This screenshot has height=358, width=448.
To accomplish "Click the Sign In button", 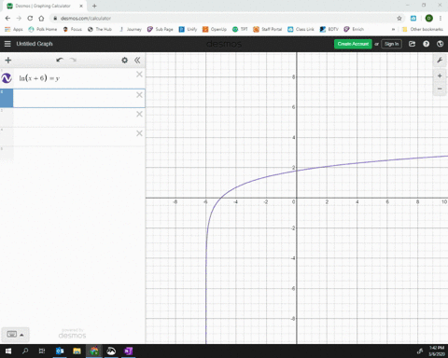I will click(x=391, y=44).
